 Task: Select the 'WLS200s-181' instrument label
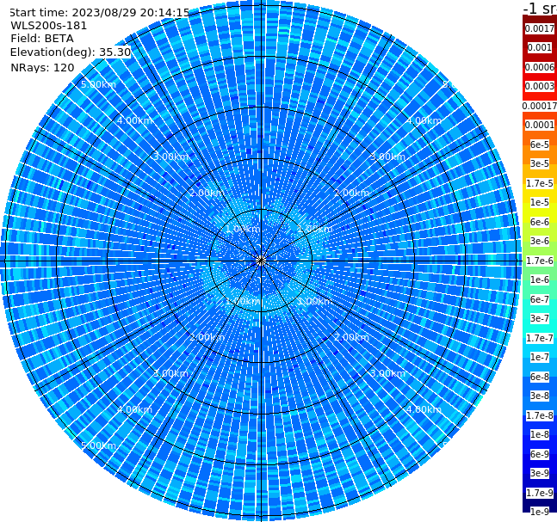[x=49, y=26]
